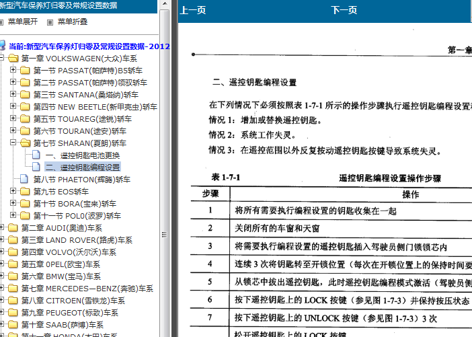Expand 第九节 EOS轿车 node
This screenshot has width=472, height=337.
tap(13, 190)
